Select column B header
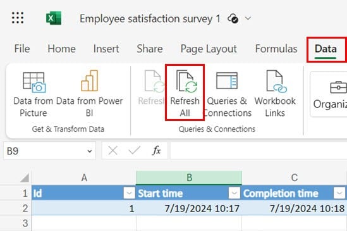The height and width of the screenshot is (231, 347). coord(189,178)
